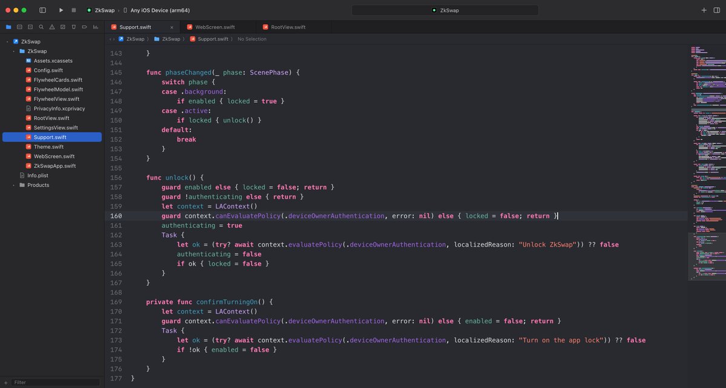Click the phaseChanged function name

tap(188, 73)
